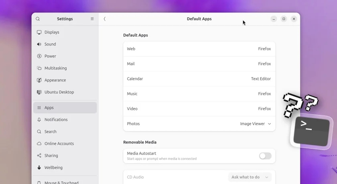Minimize the Settings window
The height and width of the screenshot is (184, 337).
(274, 19)
